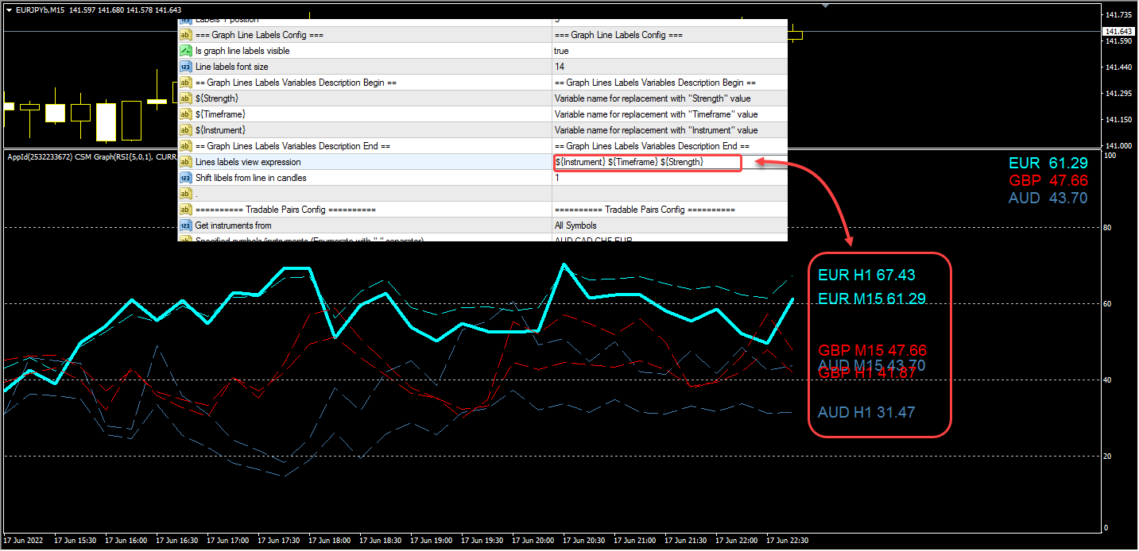The width and height of the screenshot is (1139, 551).
Task: Edit the font size value 14
Action: pos(669,67)
